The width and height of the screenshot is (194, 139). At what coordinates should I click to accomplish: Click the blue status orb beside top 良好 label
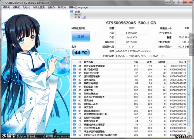click(x=72, y=12)
